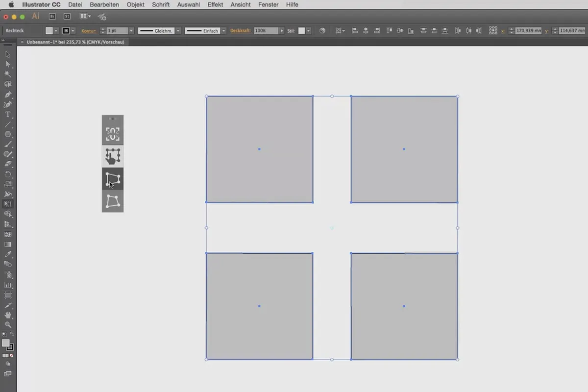Open the Align To options dropdown

pyautogui.click(x=340, y=30)
